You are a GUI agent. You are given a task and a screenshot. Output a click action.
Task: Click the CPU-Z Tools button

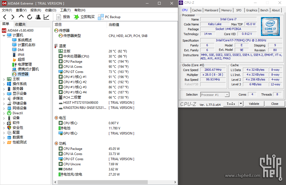[x=231, y=104]
